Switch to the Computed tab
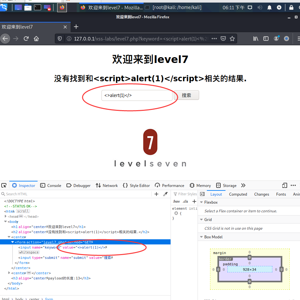300x300 pixels. point(238,194)
